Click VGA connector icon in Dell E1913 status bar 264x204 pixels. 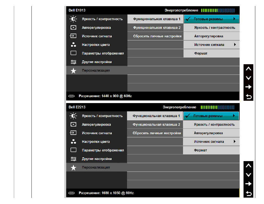[x=71, y=96]
